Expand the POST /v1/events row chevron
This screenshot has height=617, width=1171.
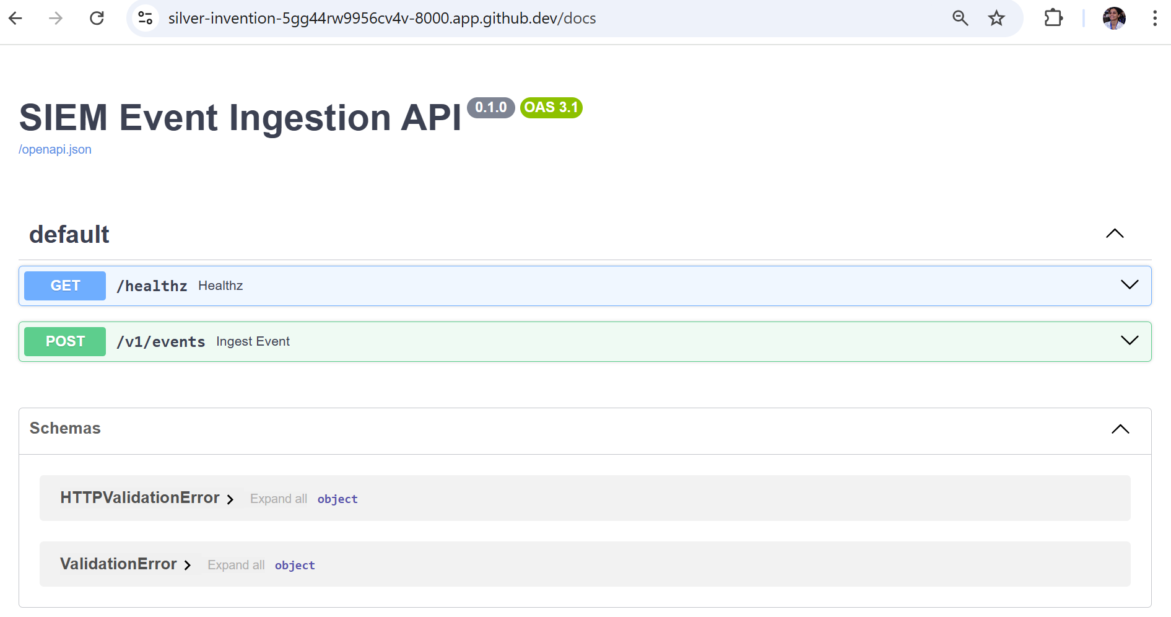pyautogui.click(x=1130, y=341)
